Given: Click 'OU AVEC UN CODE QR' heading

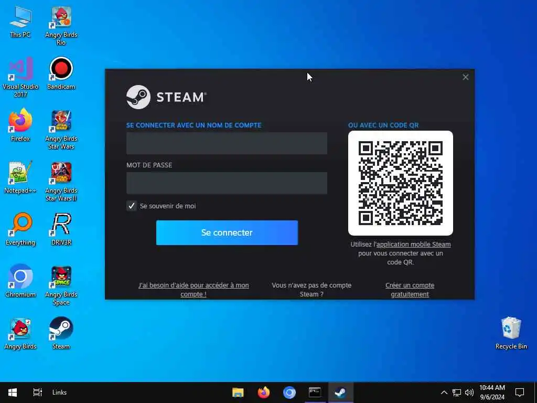Looking at the screenshot, I should (x=383, y=125).
